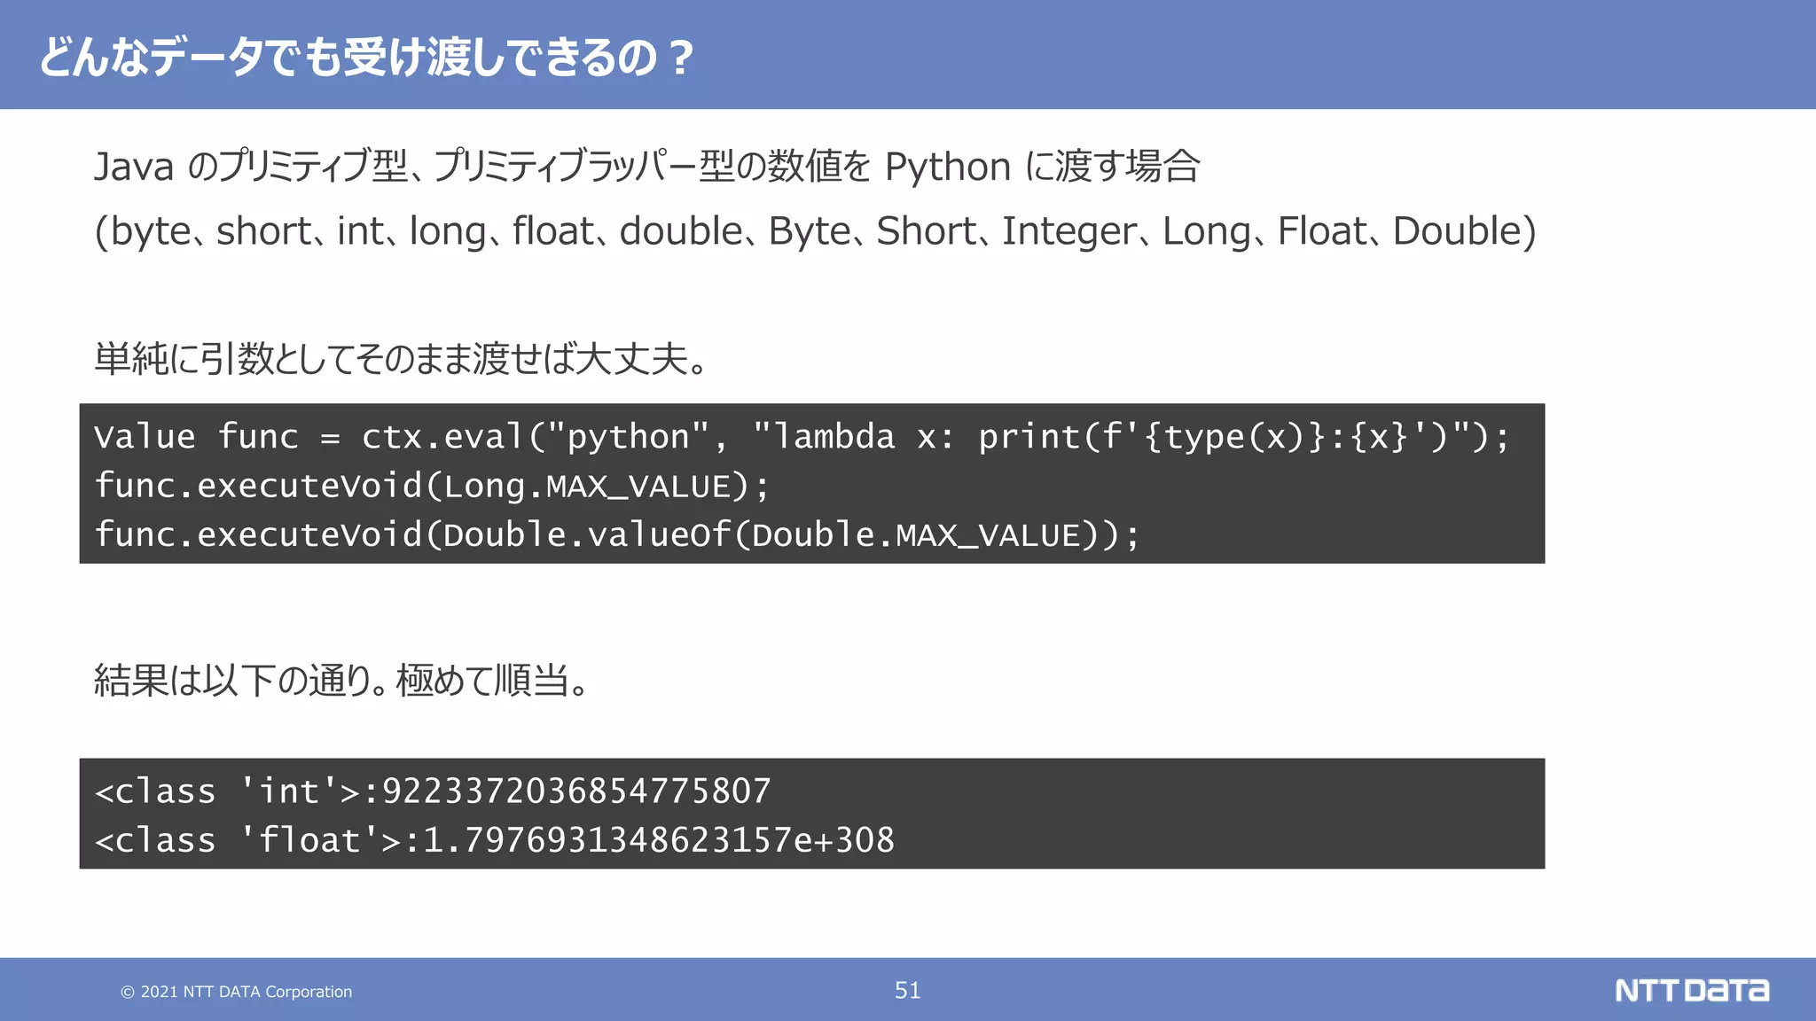Click the sentence 単純に引数としてそのまま渡せば大丈夫。
This screenshot has height=1021, width=1816.
tap(401, 359)
